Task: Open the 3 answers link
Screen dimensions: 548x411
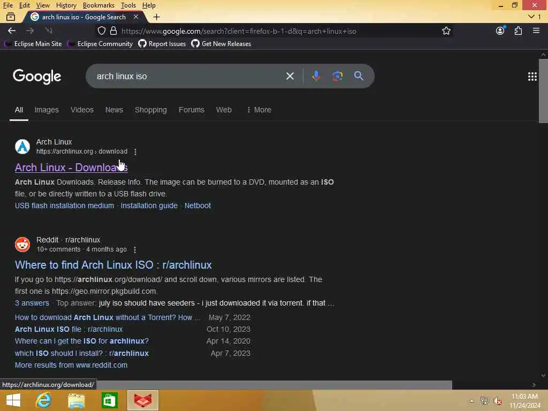Action: point(32,303)
